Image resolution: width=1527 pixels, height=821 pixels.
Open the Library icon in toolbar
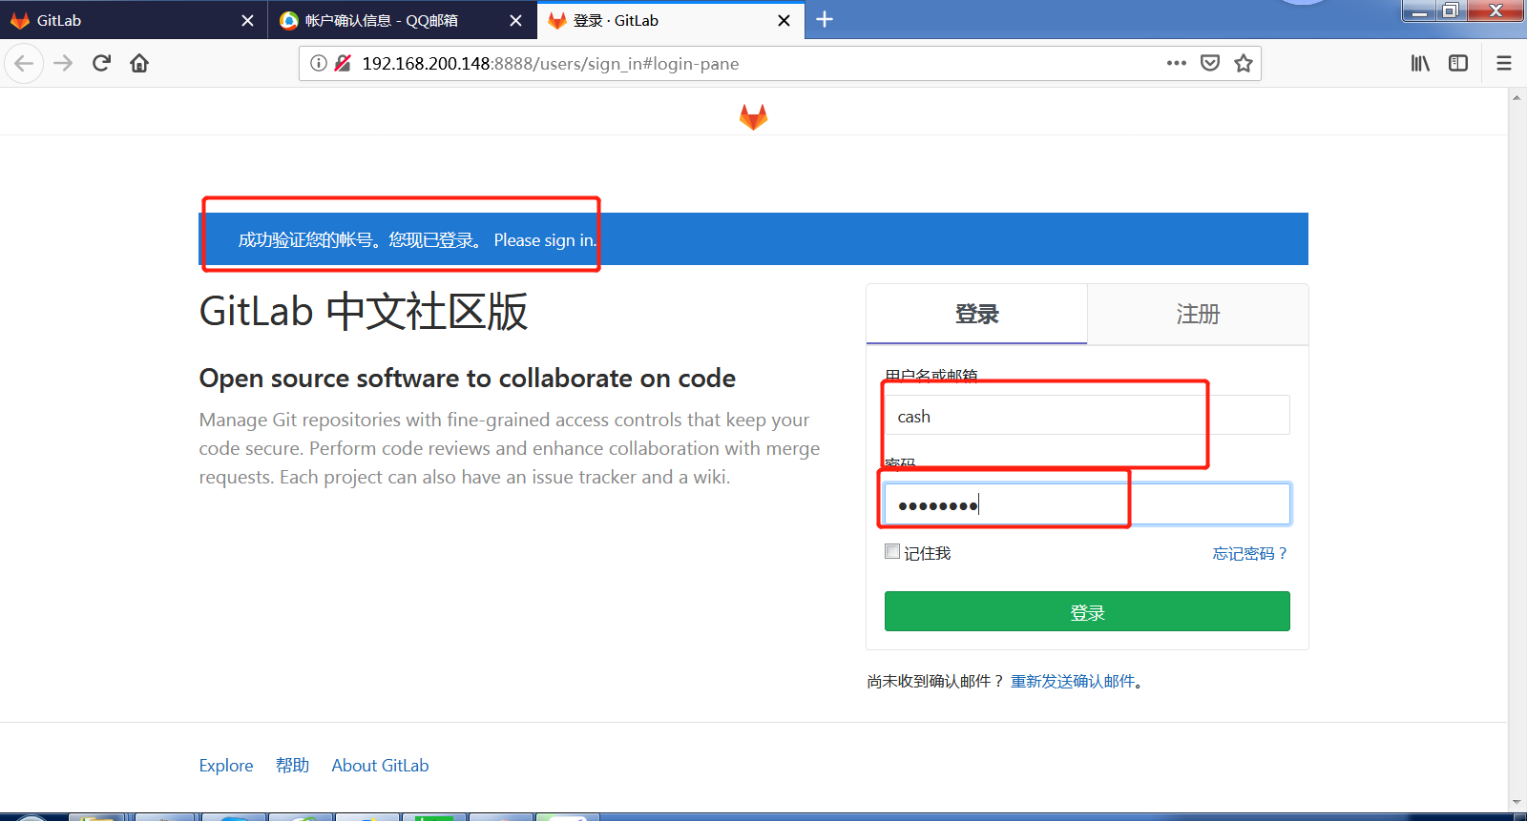(1420, 63)
